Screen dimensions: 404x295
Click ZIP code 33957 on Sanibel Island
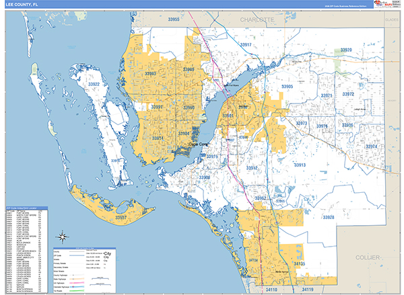tap(121, 218)
